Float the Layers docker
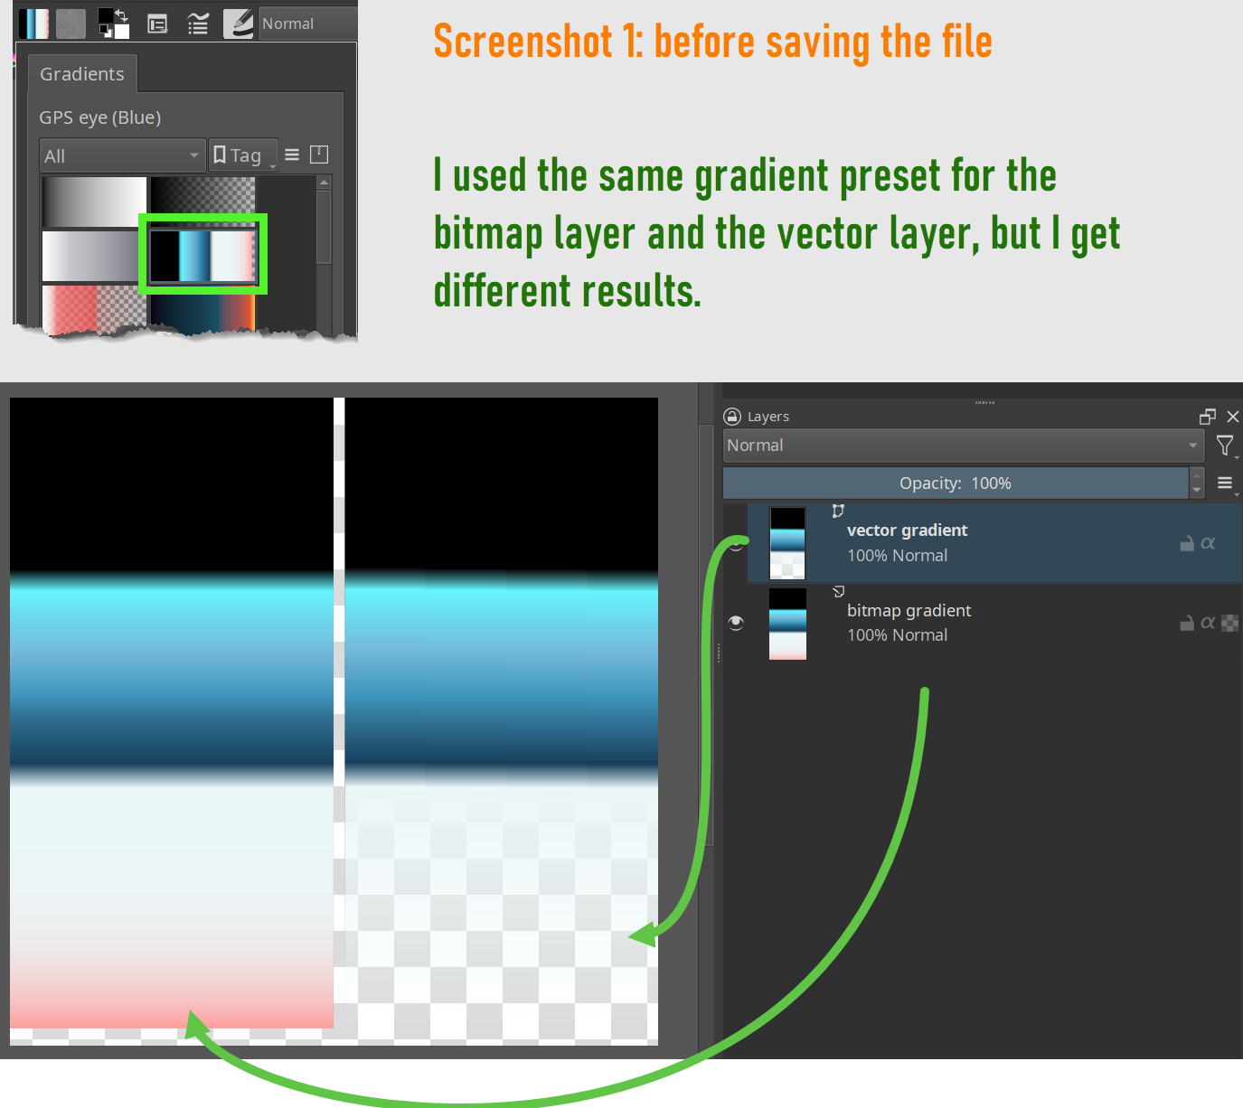 click(1208, 417)
